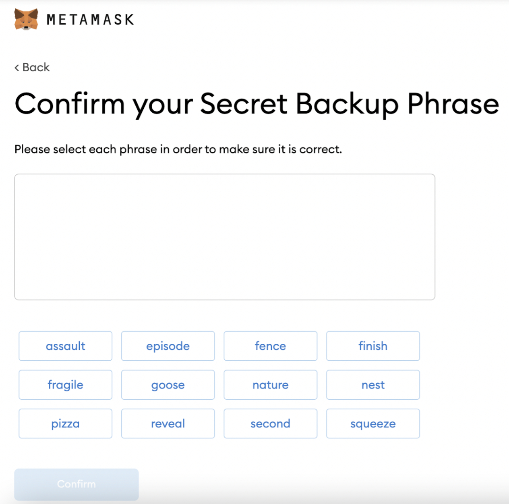Click the 'Please select each phrase' instruction text

coord(178,149)
